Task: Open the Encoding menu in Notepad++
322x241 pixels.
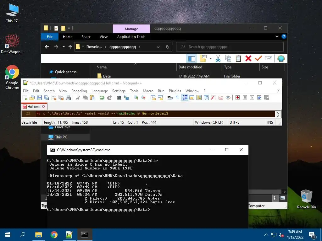Action: click(79, 91)
